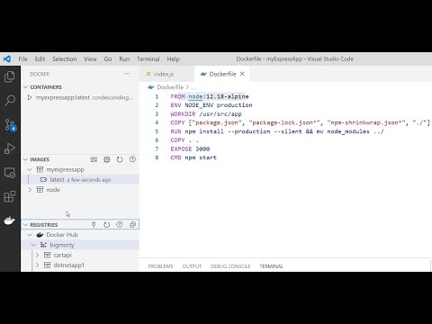Open settings gear in IMAGES header
The height and width of the screenshot is (324, 432).
pyautogui.click(x=107, y=159)
